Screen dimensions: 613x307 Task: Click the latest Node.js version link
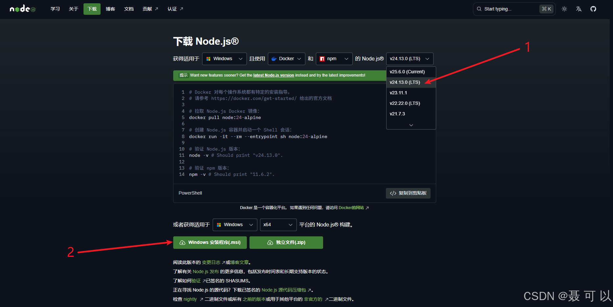click(x=273, y=75)
